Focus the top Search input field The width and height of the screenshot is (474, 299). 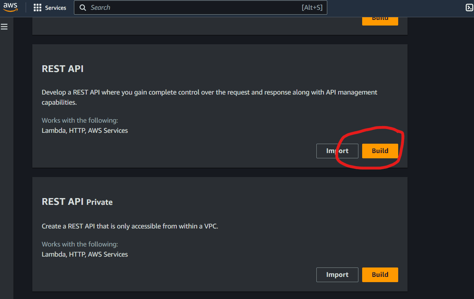[200, 8]
